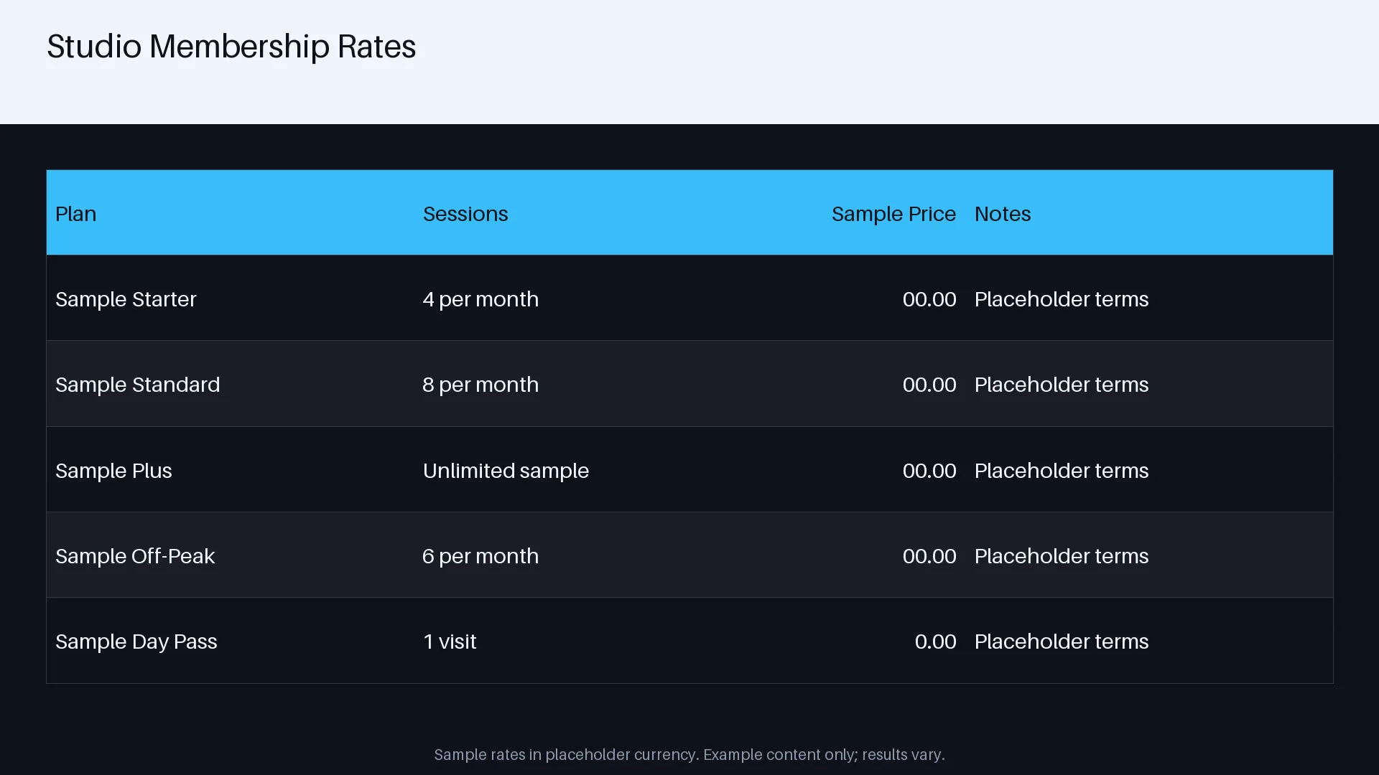The height and width of the screenshot is (775, 1379).
Task: Click the Sample Off-Peak price 00.00
Action: pyautogui.click(x=929, y=556)
